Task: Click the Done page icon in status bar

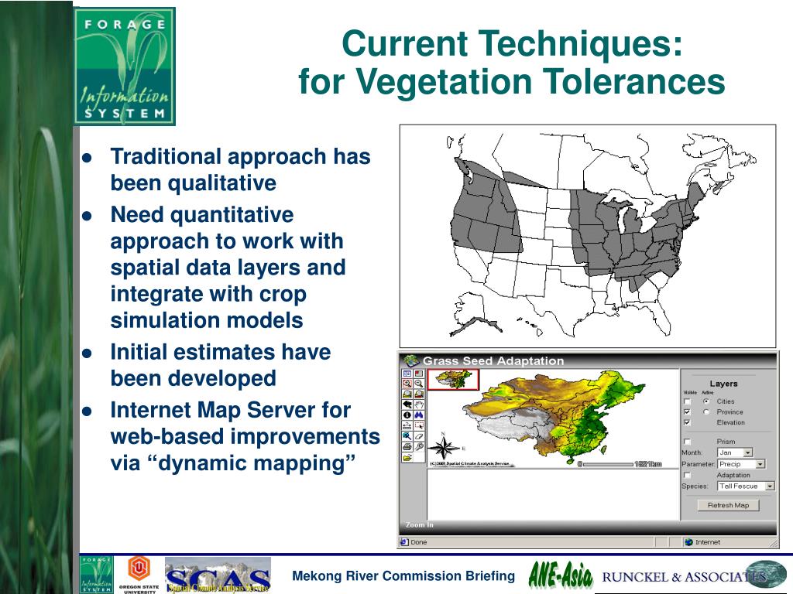Action: tap(404, 542)
